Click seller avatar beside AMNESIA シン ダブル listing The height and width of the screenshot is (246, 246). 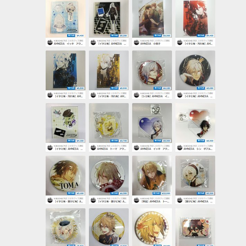pos(180,147)
